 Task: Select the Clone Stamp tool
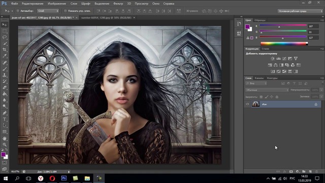click(5, 75)
